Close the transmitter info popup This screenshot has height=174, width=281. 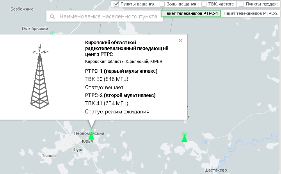click(180, 40)
